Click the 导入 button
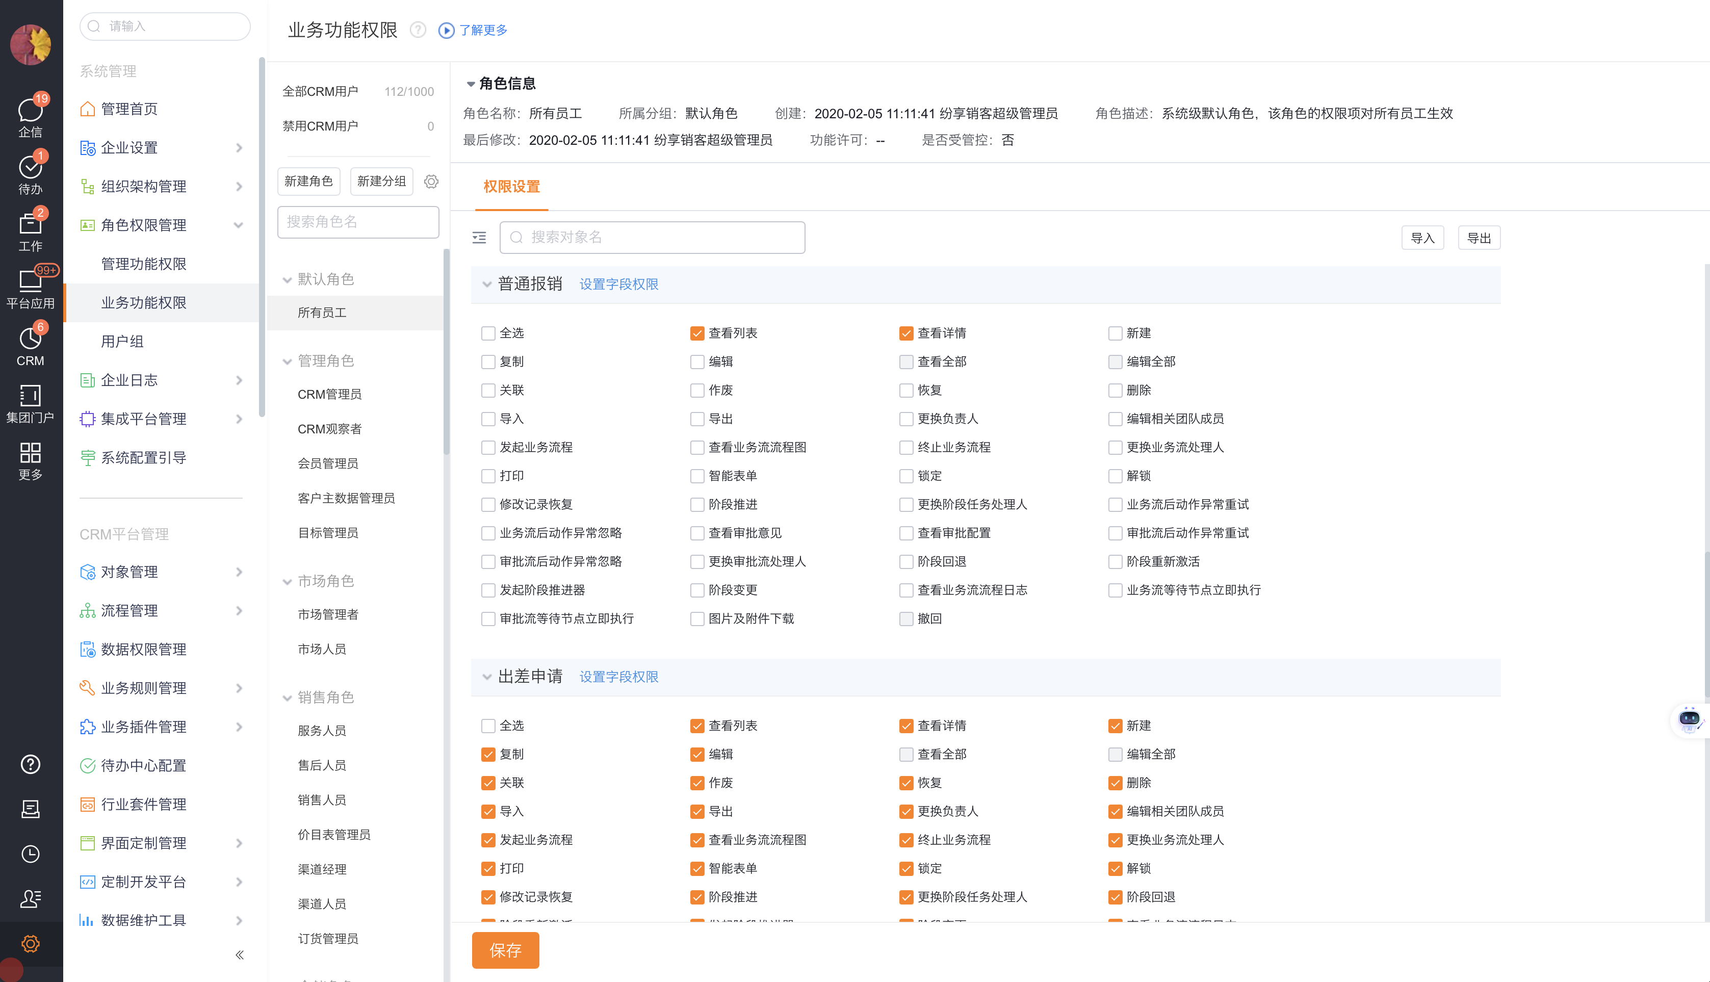 1423,238
